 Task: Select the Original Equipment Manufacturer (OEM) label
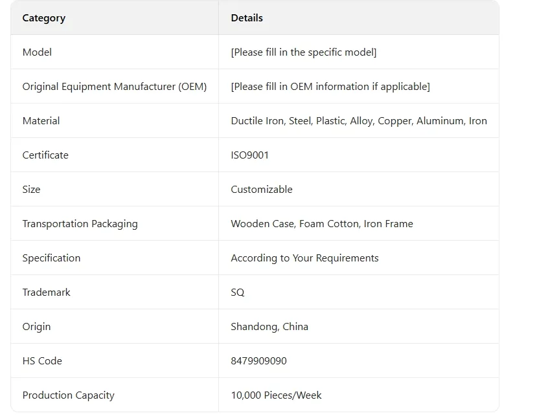click(115, 87)
